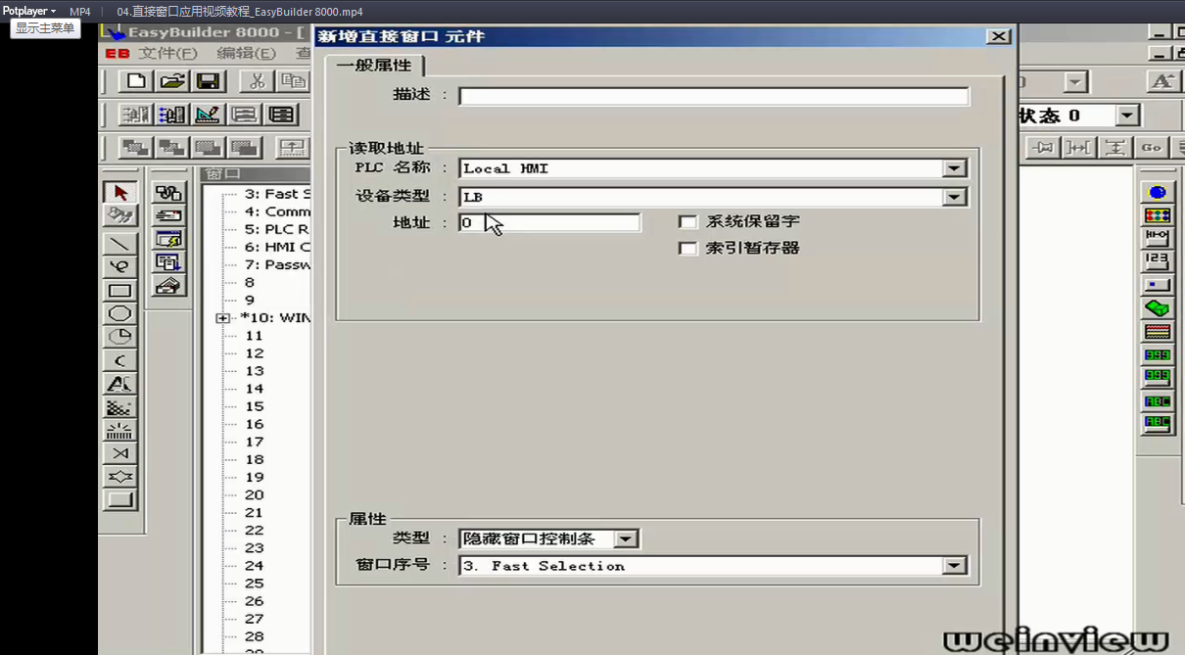The image size is (1185, 655).
Task: Open the 窗口序号 dropdown list
Action: [953, 566]
